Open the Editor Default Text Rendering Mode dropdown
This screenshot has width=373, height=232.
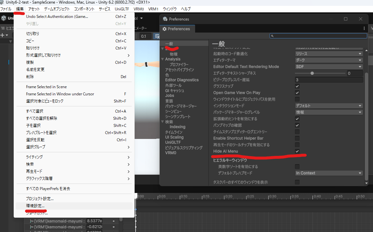(x=328, y=67)
